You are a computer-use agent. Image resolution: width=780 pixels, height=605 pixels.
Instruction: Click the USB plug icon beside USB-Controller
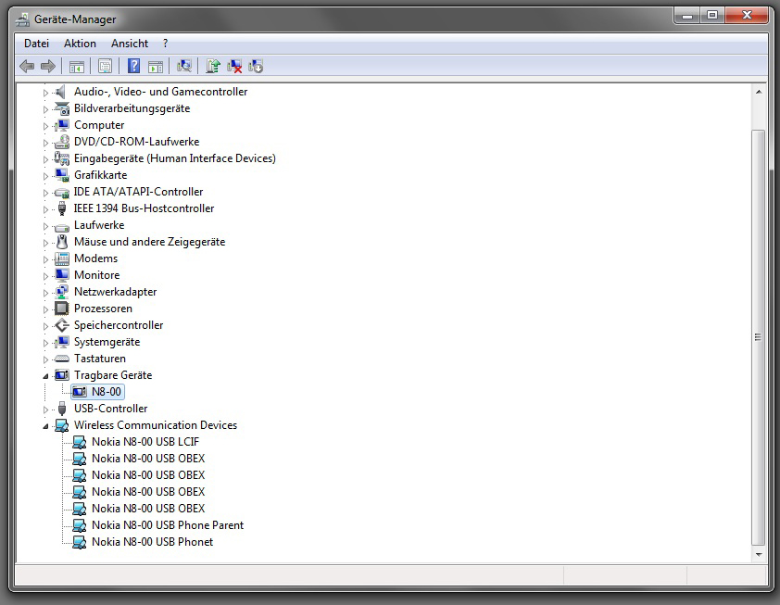pyautogui.click(x=62, y=409)
